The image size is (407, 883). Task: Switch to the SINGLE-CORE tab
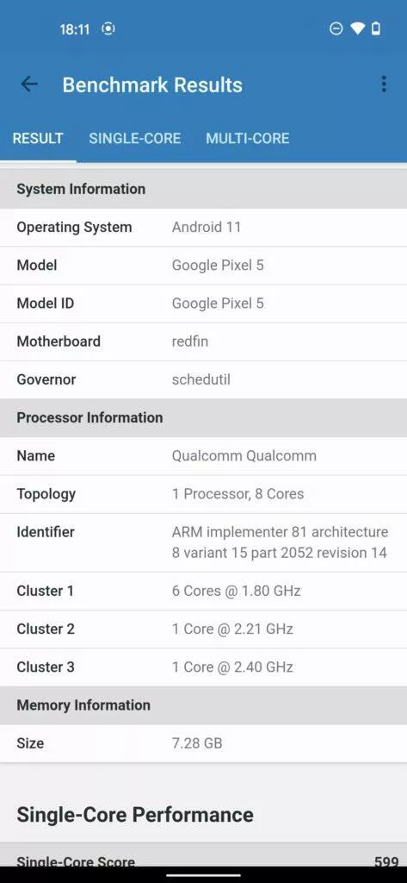[135, 139]
